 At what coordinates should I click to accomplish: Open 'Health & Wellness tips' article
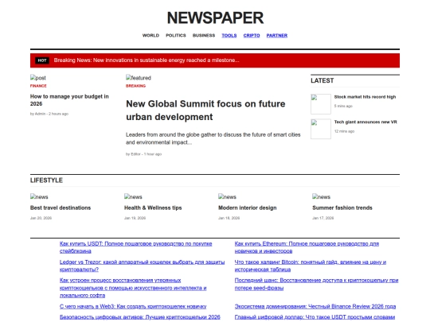[x=153, y=208]
